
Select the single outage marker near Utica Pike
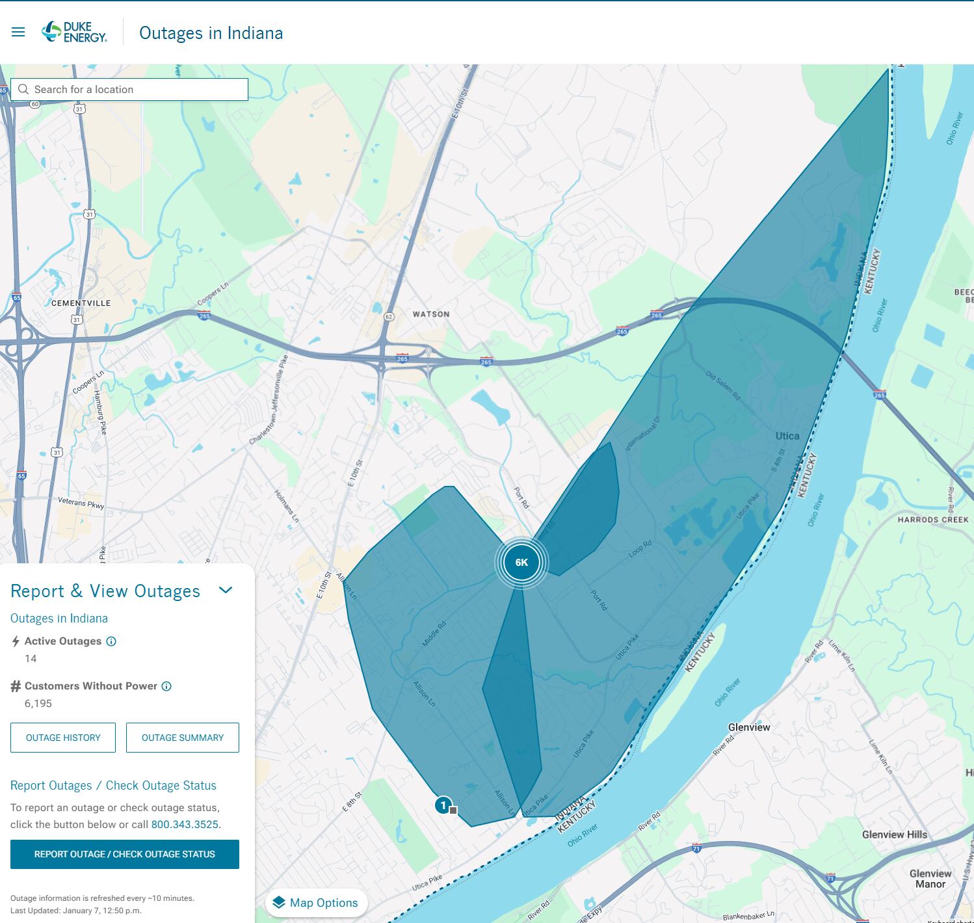(443, 805)
